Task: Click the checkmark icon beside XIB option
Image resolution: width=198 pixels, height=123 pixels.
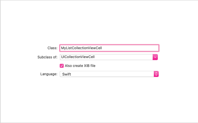Action: [61, 66]
